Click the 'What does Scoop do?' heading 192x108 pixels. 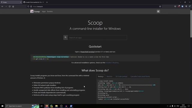click(95, 70)
